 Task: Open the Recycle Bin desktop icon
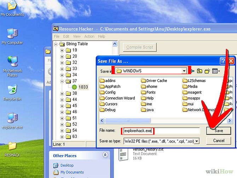(x=12, y=93)
